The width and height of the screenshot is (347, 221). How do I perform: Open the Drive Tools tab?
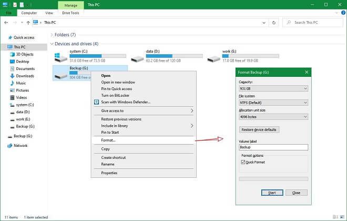click(x=70, y=13)
